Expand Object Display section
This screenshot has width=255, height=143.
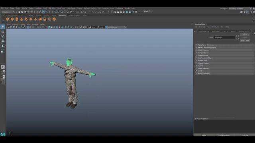tap(224, 63)
